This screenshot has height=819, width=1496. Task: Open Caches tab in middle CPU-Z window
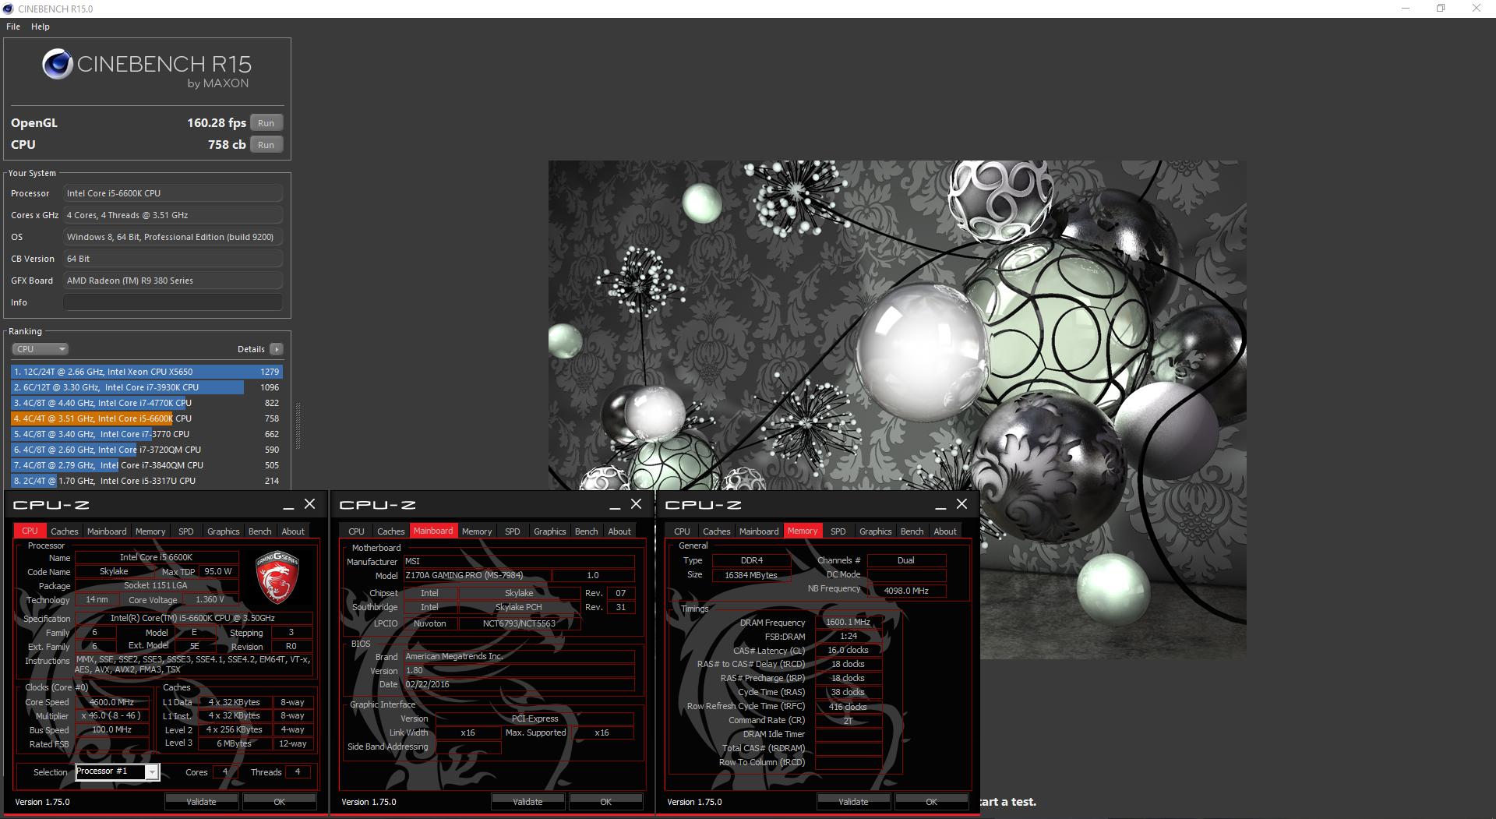[391, 531]
